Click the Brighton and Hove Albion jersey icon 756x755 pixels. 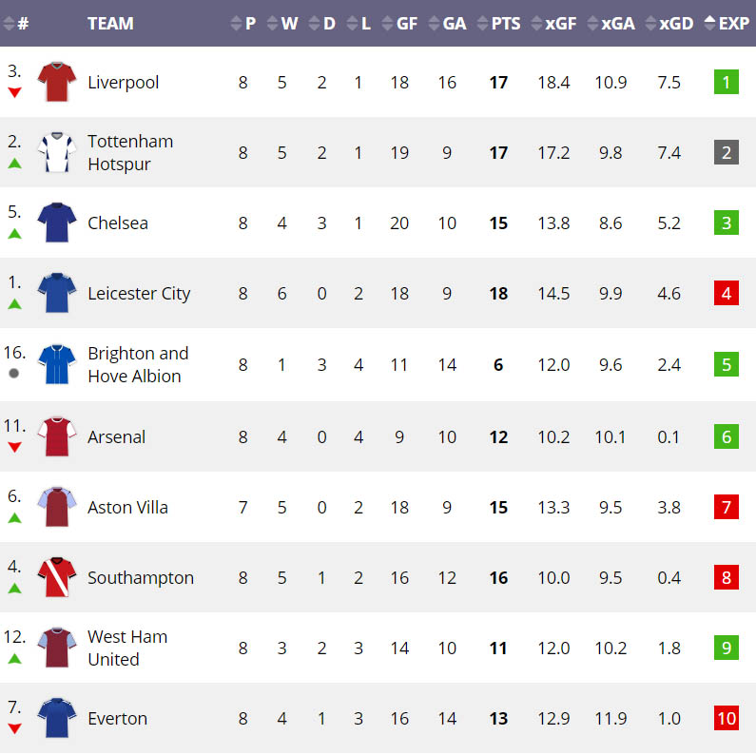pyautogui.click(x=56, y=364)
